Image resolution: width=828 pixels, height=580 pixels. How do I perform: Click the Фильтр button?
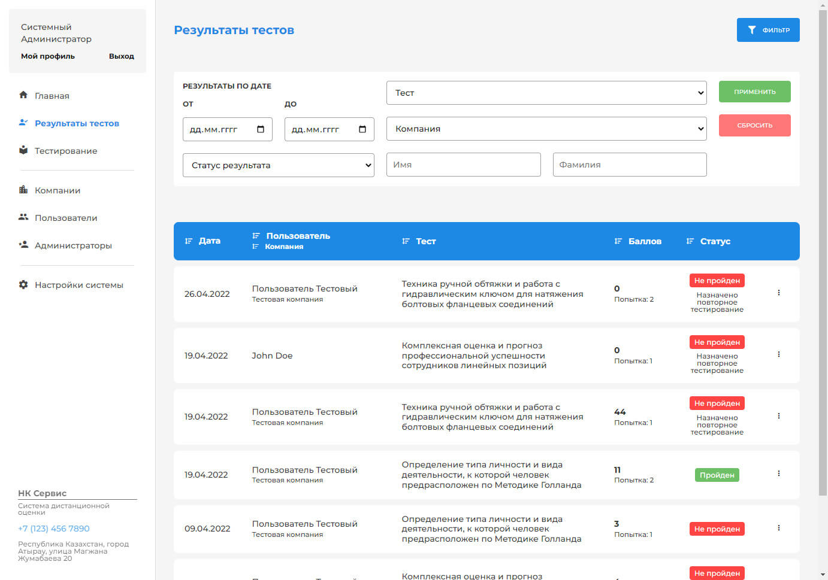[x=768, y=30]
